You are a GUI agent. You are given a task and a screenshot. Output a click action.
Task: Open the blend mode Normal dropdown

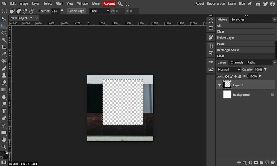pyautogui.click(x=229, y=69)
